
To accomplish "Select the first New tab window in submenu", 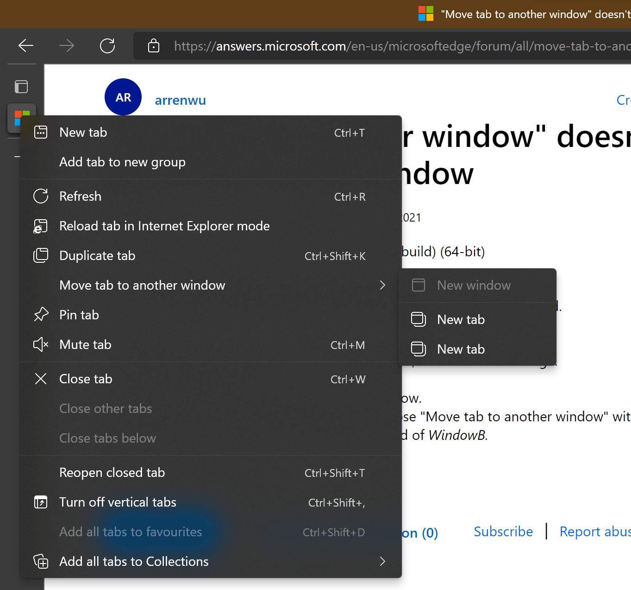I will tap(477, 320).
